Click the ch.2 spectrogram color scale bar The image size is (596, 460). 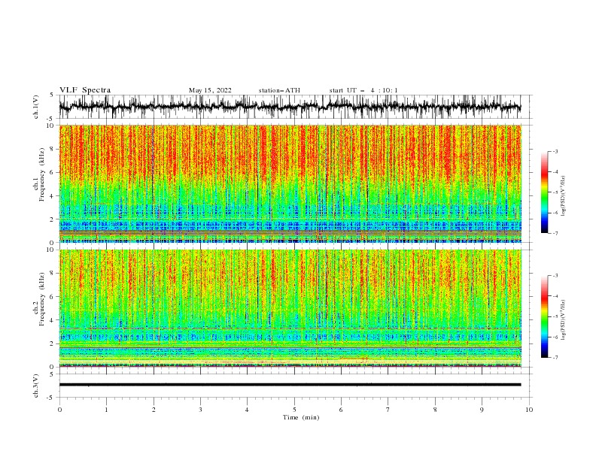tap(544, 316)
